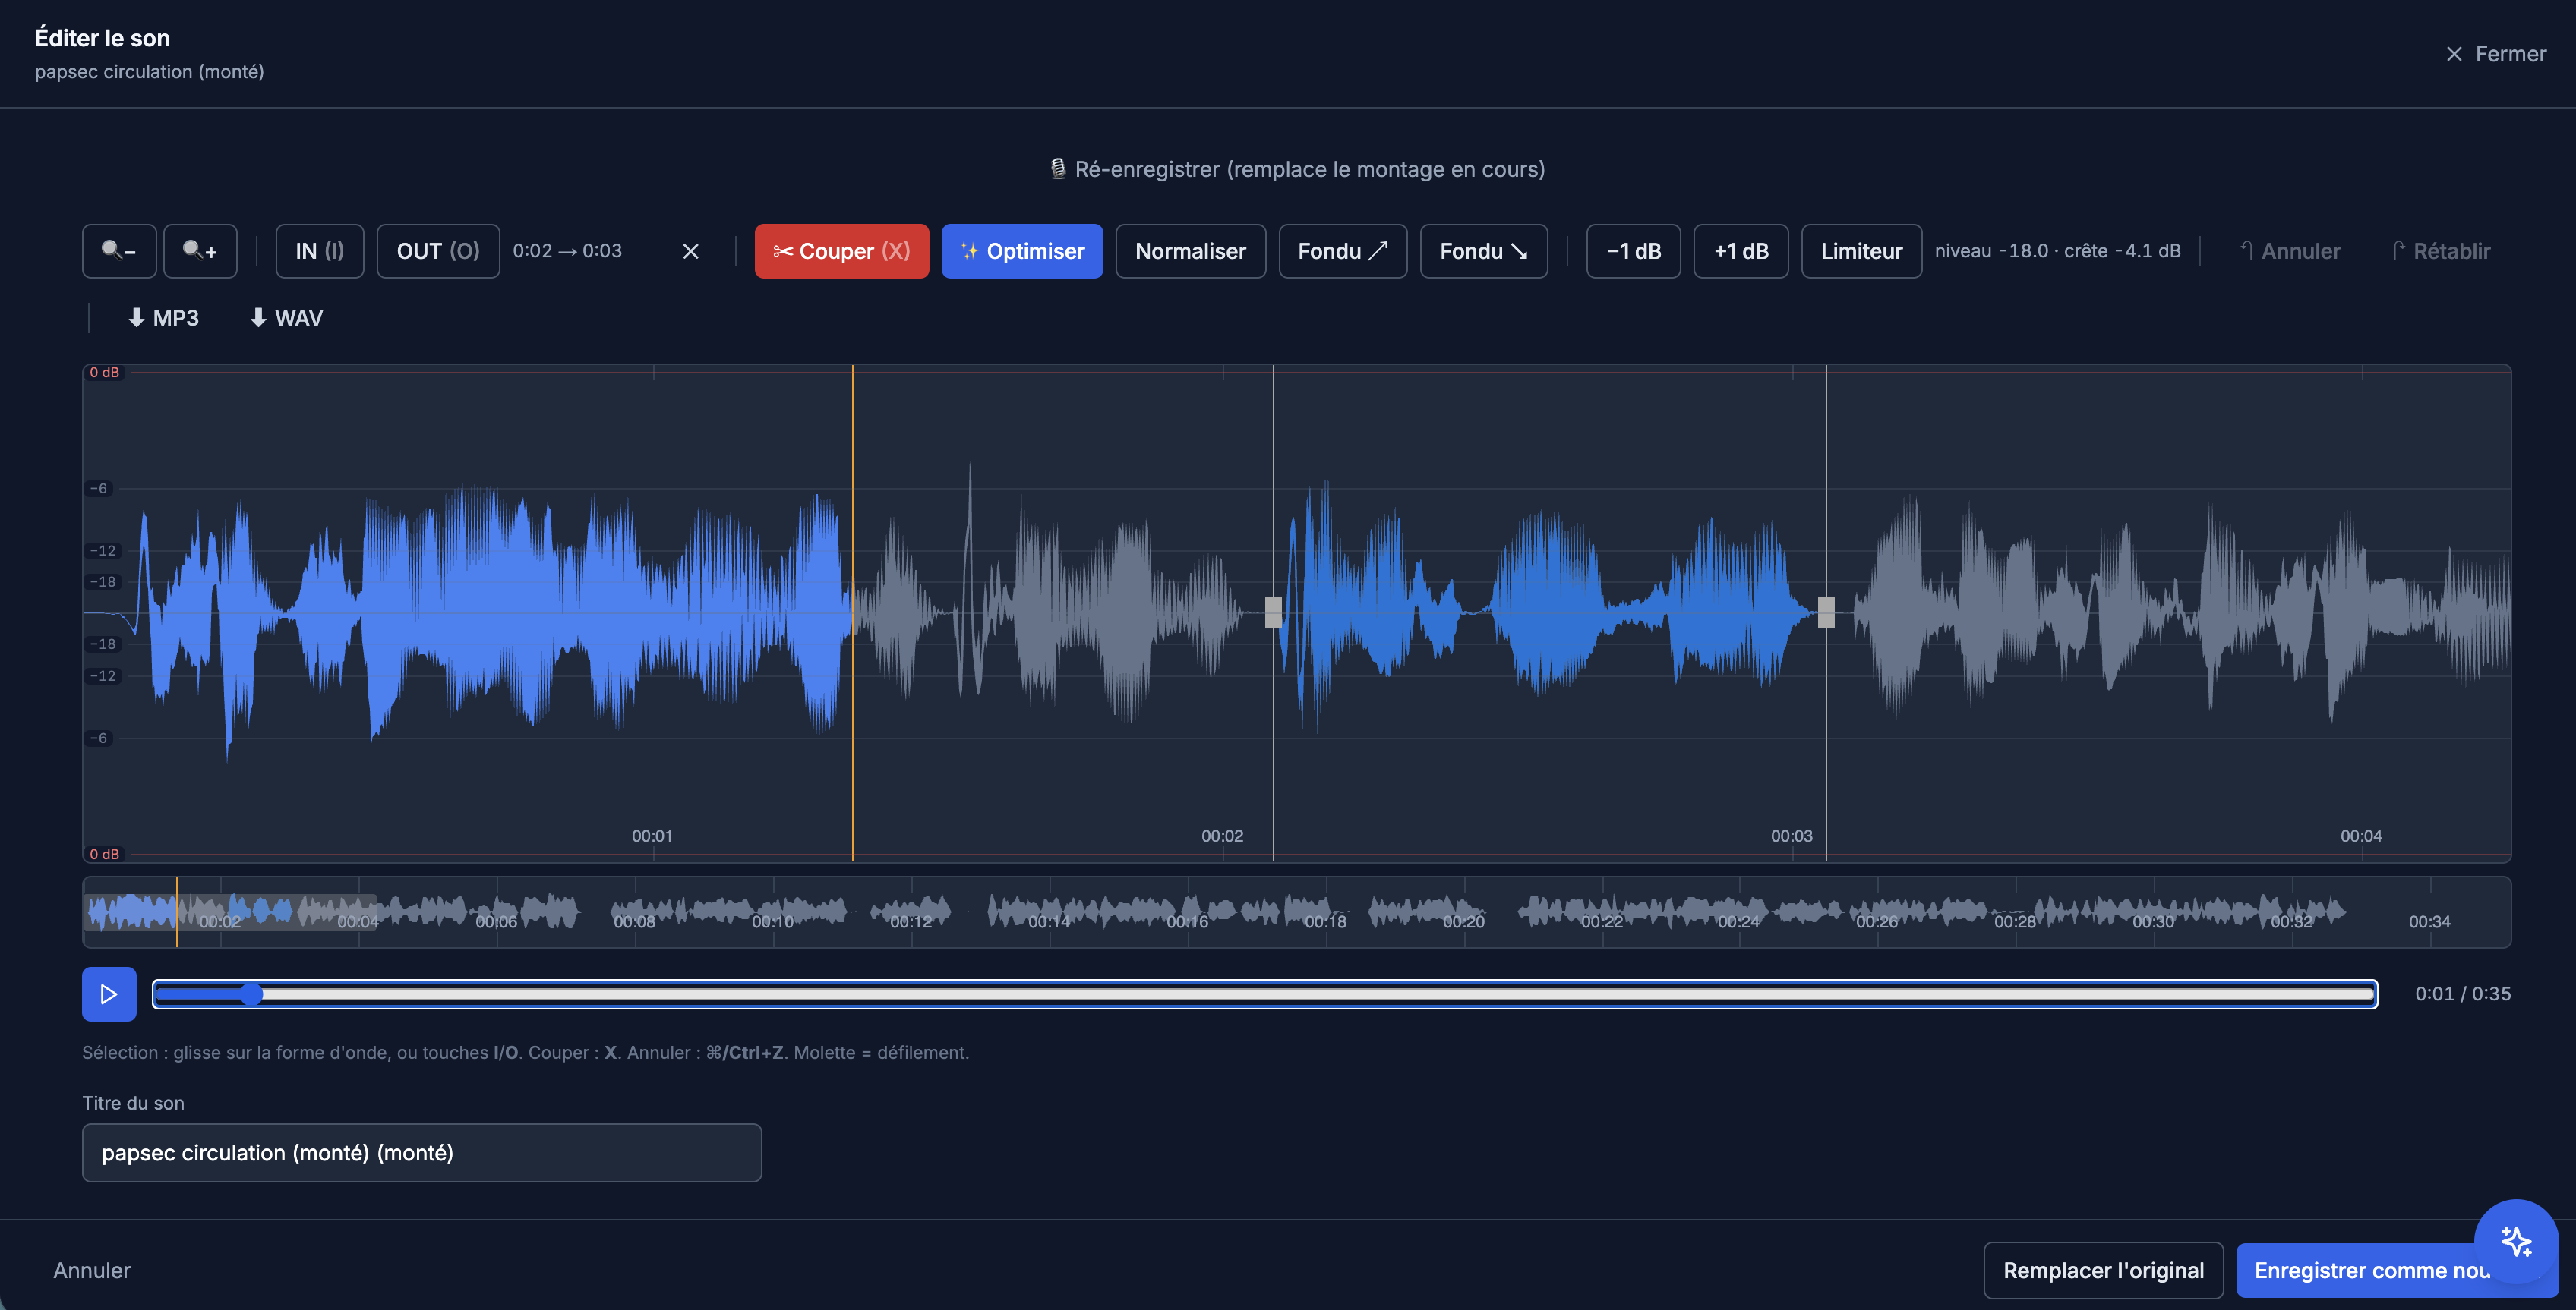Apply the Limiteur
This screenshot has width=2576, height=1310.
(1862, 250)
